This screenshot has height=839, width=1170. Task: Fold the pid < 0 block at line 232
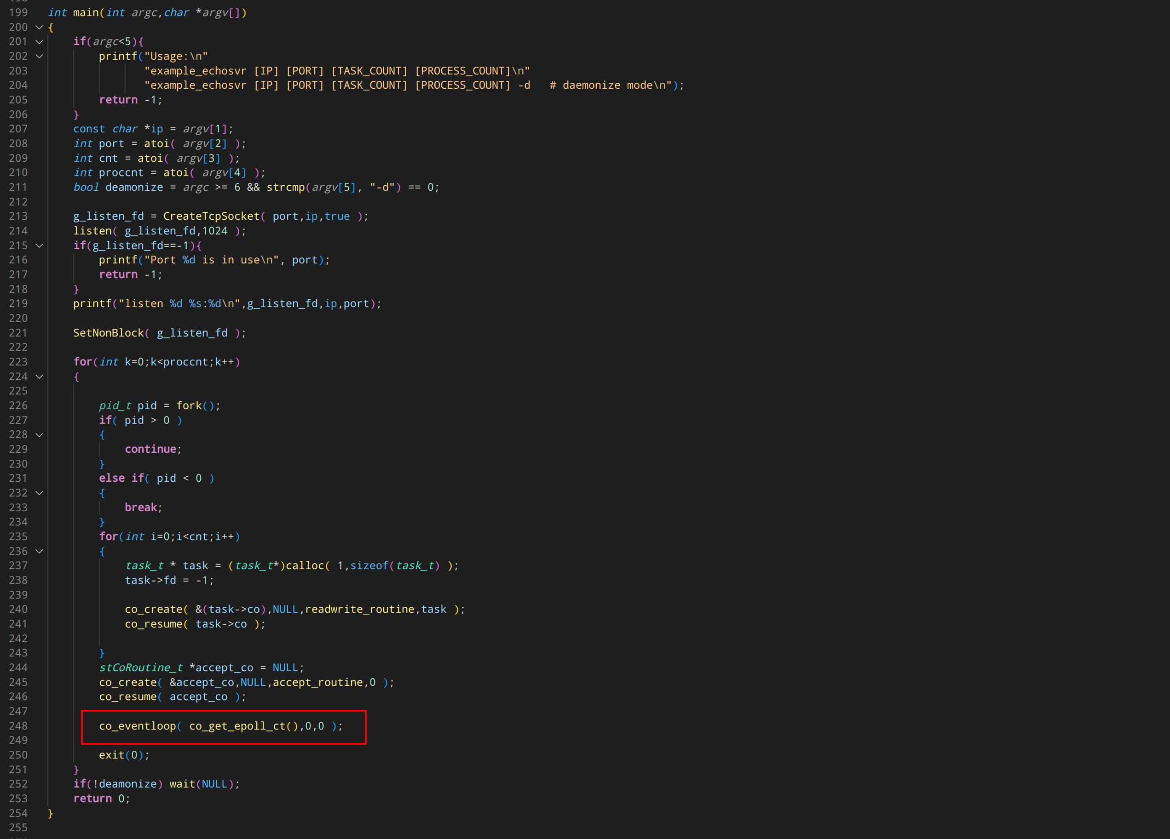pyautogui.click(x=39, y=493)
